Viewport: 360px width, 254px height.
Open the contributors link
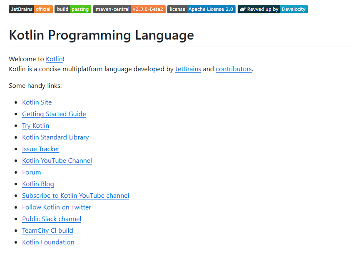tap(234, 69)
